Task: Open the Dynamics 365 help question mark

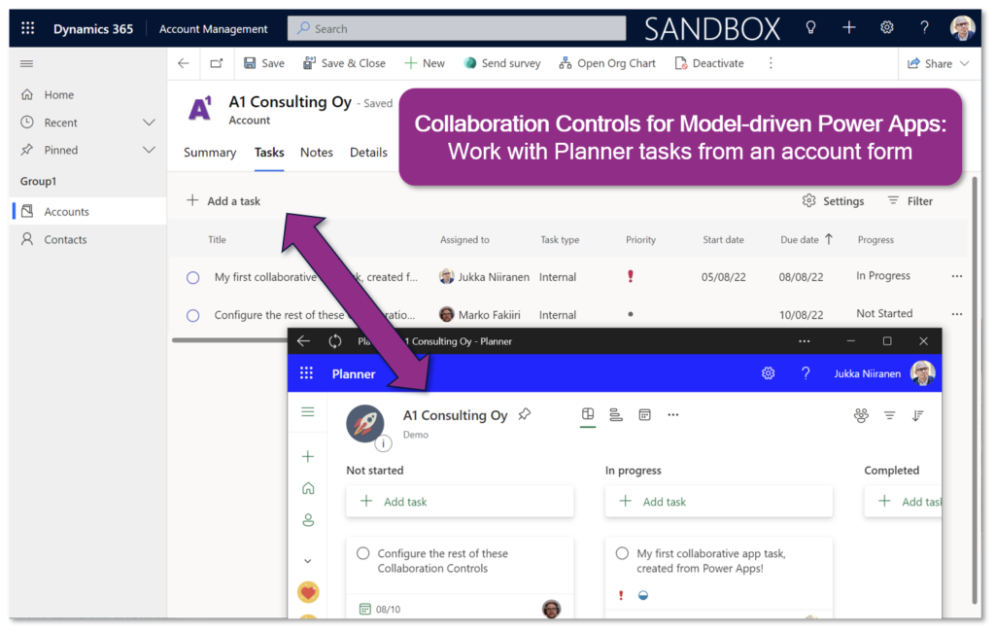Action: [924, 28]
